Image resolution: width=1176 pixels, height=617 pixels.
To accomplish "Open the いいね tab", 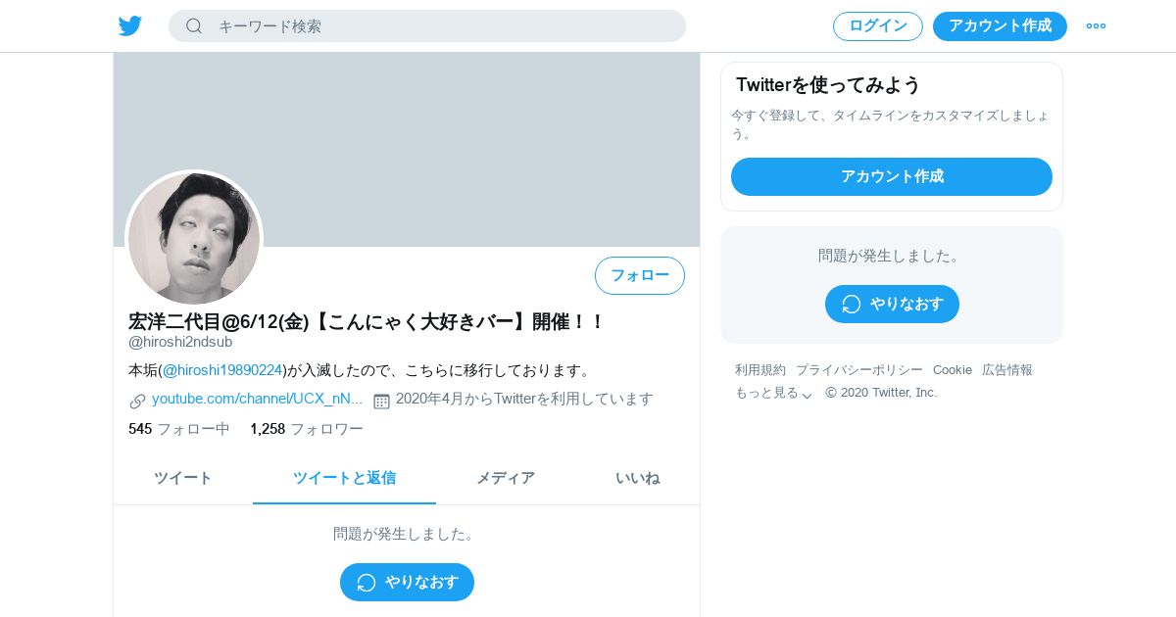I will click(x=637, y=478).
